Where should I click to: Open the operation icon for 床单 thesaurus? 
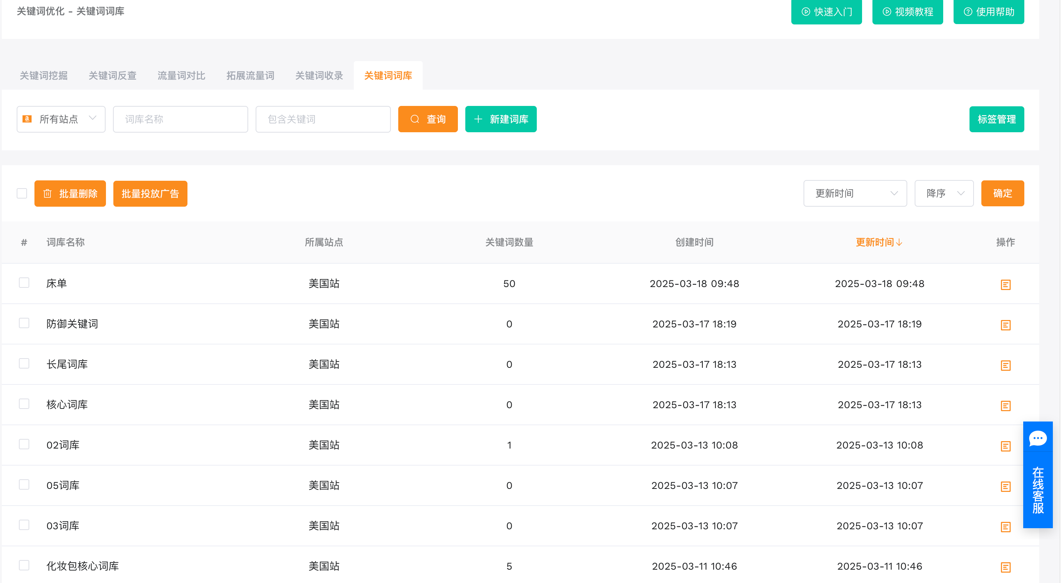coord(1005,284)
